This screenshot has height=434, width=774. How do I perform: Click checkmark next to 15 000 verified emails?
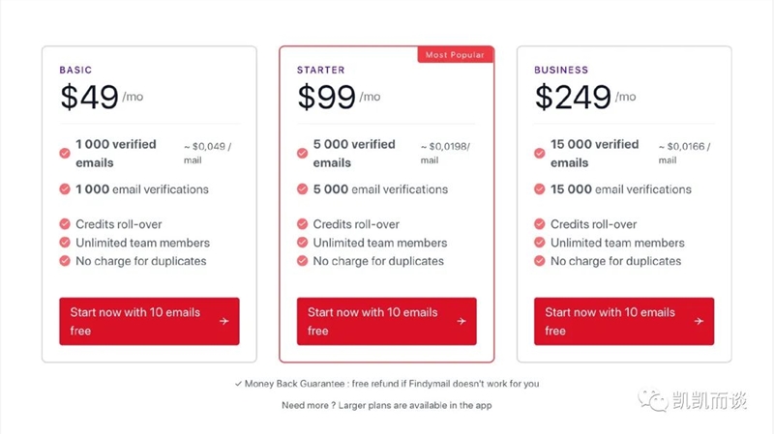(540, 153)
